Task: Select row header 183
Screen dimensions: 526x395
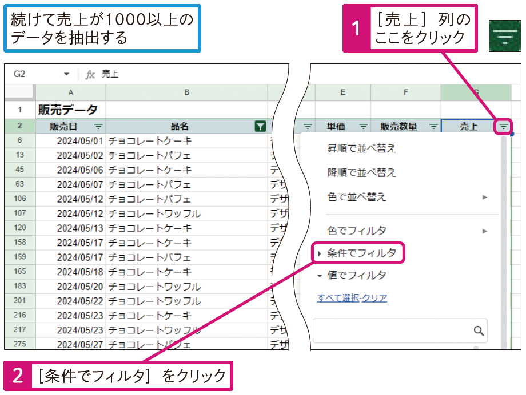Action: coord(20,286)
